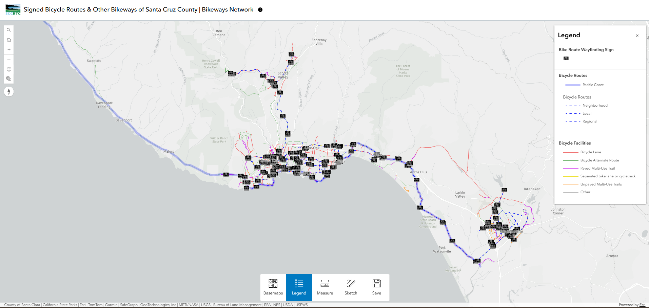This screenshot has height=308, width=649.
Task: Open the Basemaps tab
Action: click(x=273, y=287)
